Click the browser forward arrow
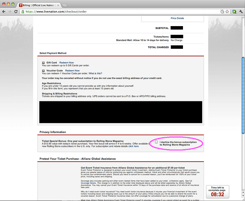This screenshot has height=201, width=245. (x=10, y=11)
